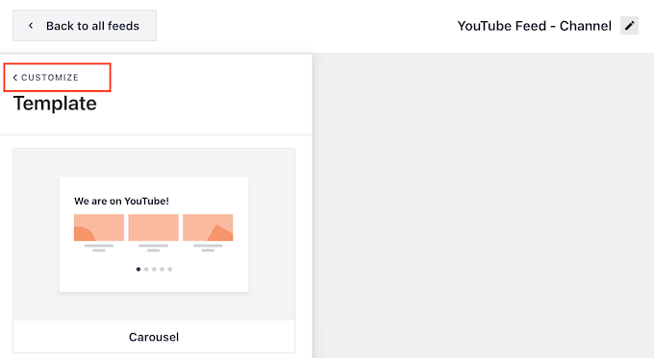Click the third orange thumbnail in preview

[x=208, y=227]
